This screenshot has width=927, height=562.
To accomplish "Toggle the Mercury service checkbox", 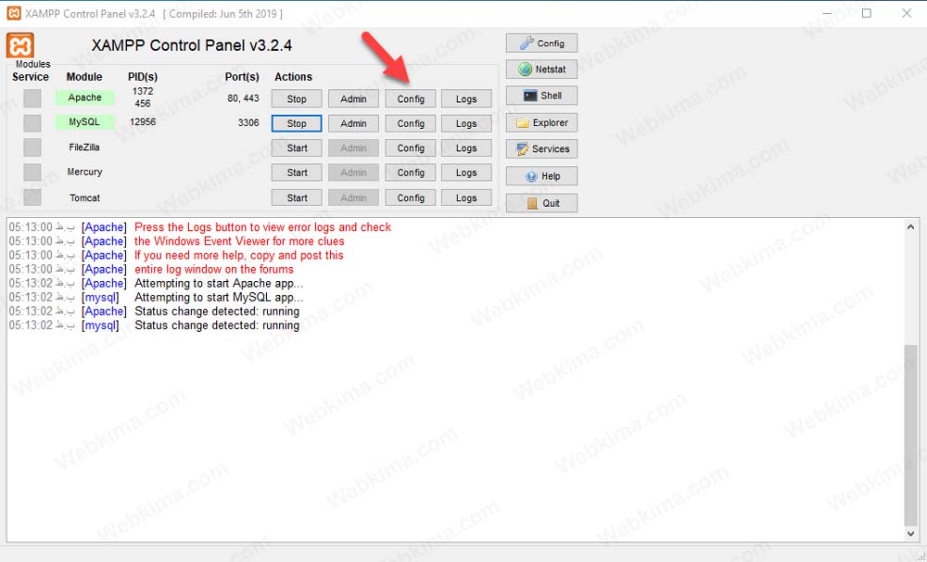I will pos(32,172).
